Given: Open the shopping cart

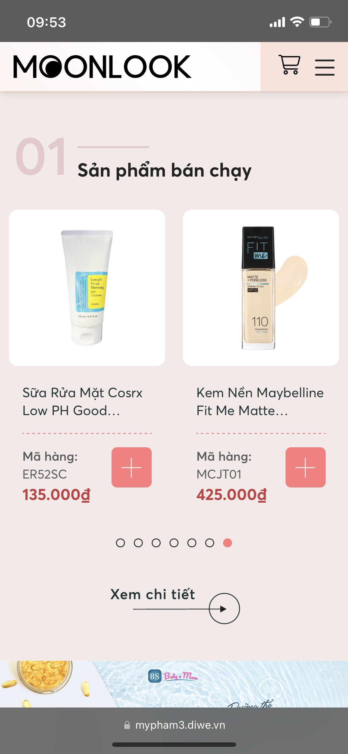Looking at the screenshot, I should tap(289, 65).
